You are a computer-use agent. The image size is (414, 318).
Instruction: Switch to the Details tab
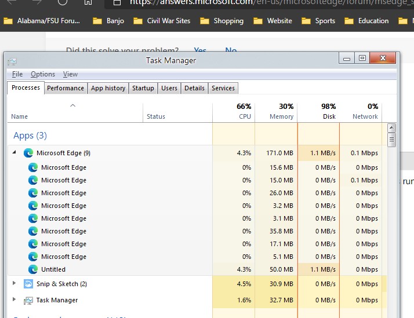[x=195, y=88]
